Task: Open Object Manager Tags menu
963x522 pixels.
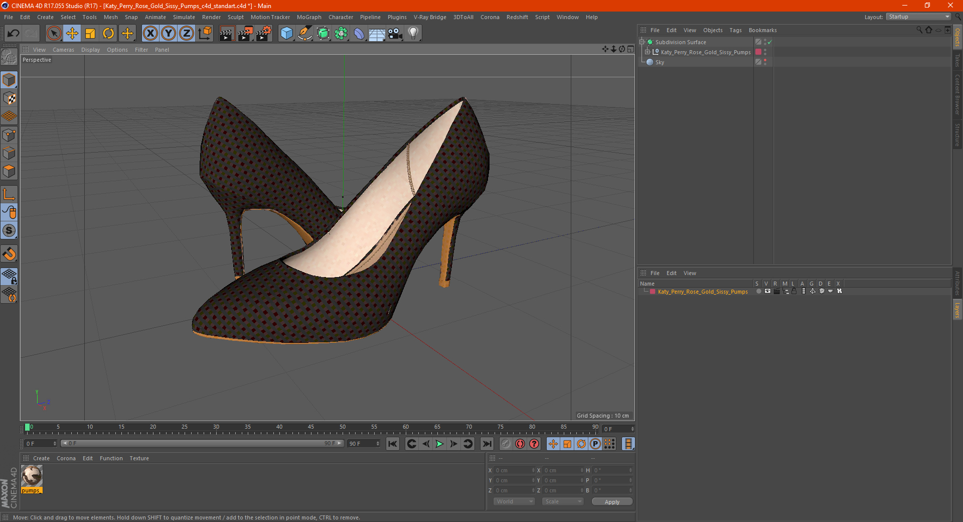Action: point(735,30)
